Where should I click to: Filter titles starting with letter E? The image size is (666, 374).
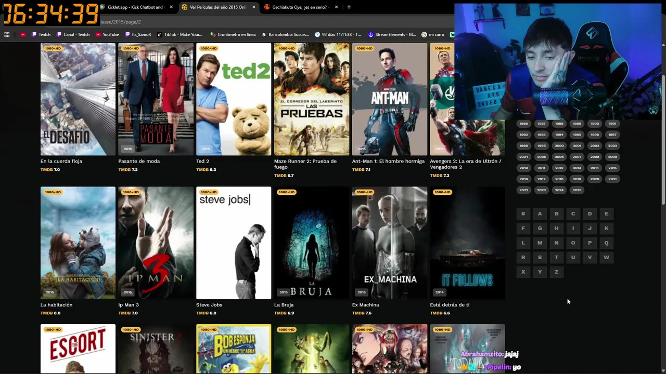tap(606, 214)
